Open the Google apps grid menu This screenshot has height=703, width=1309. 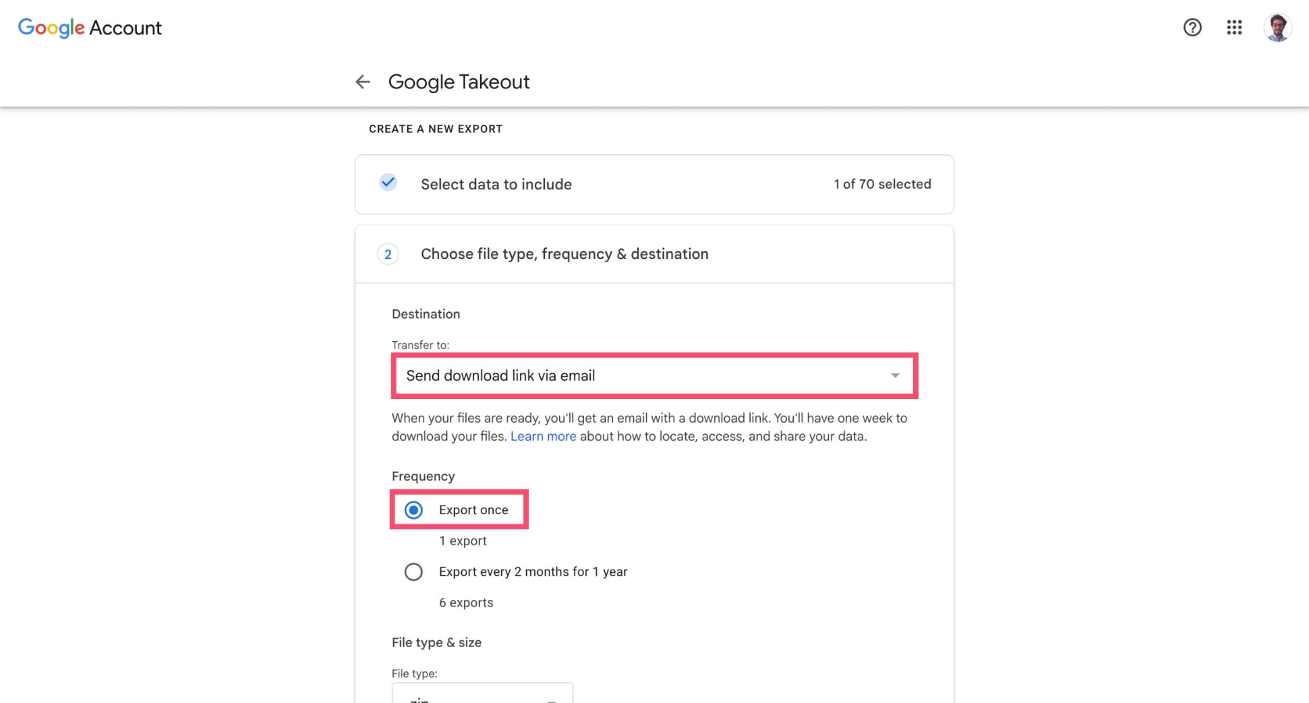point(1233,28)
